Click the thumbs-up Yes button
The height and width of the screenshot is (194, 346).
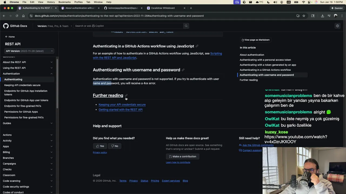tap(100, 146)
